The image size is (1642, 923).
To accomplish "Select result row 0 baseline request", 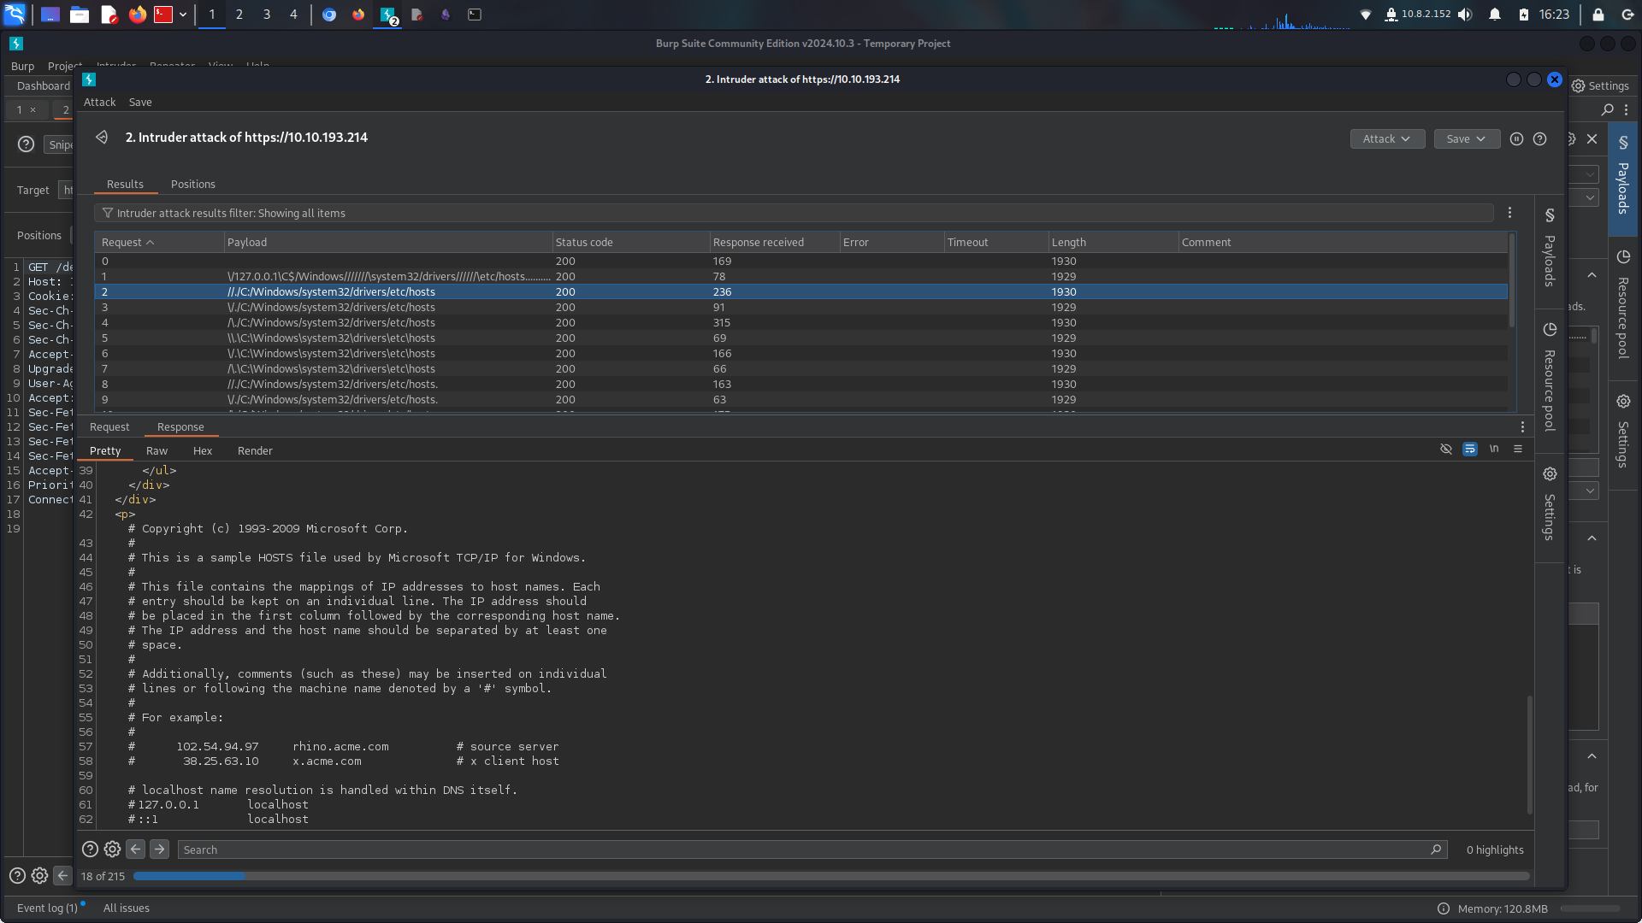I will point(800,261).
